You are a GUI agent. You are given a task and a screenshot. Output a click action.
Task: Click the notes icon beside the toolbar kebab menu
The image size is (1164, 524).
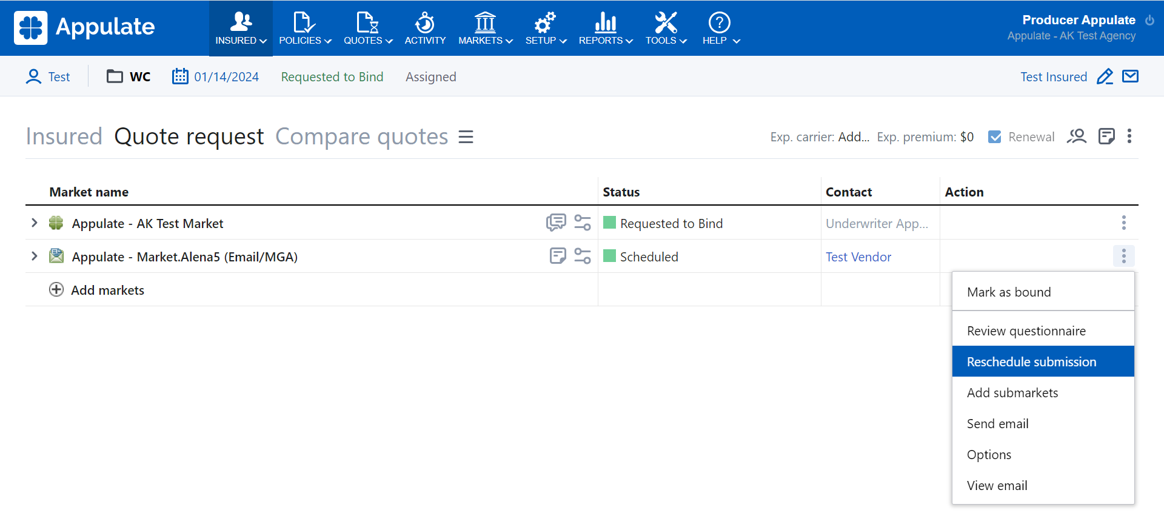click(x=1106, y=136)
